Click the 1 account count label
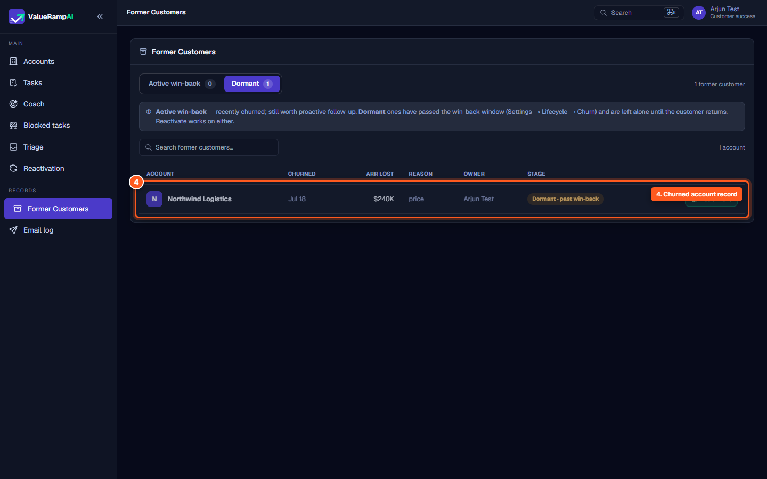767x479 pixels. [732, 147]
